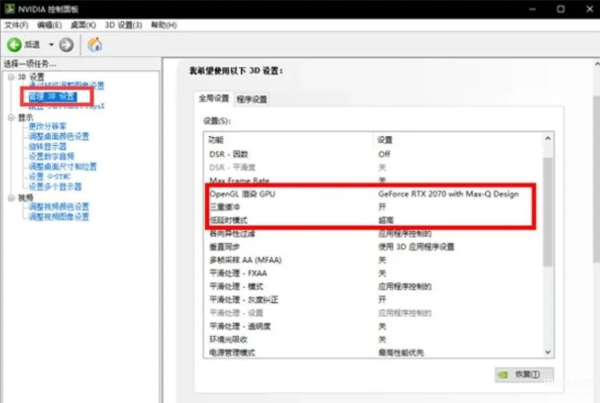This screenshot has width=600, height=403.
Task: Open the 桌面(K) menu
Action: tap(83, 25)
